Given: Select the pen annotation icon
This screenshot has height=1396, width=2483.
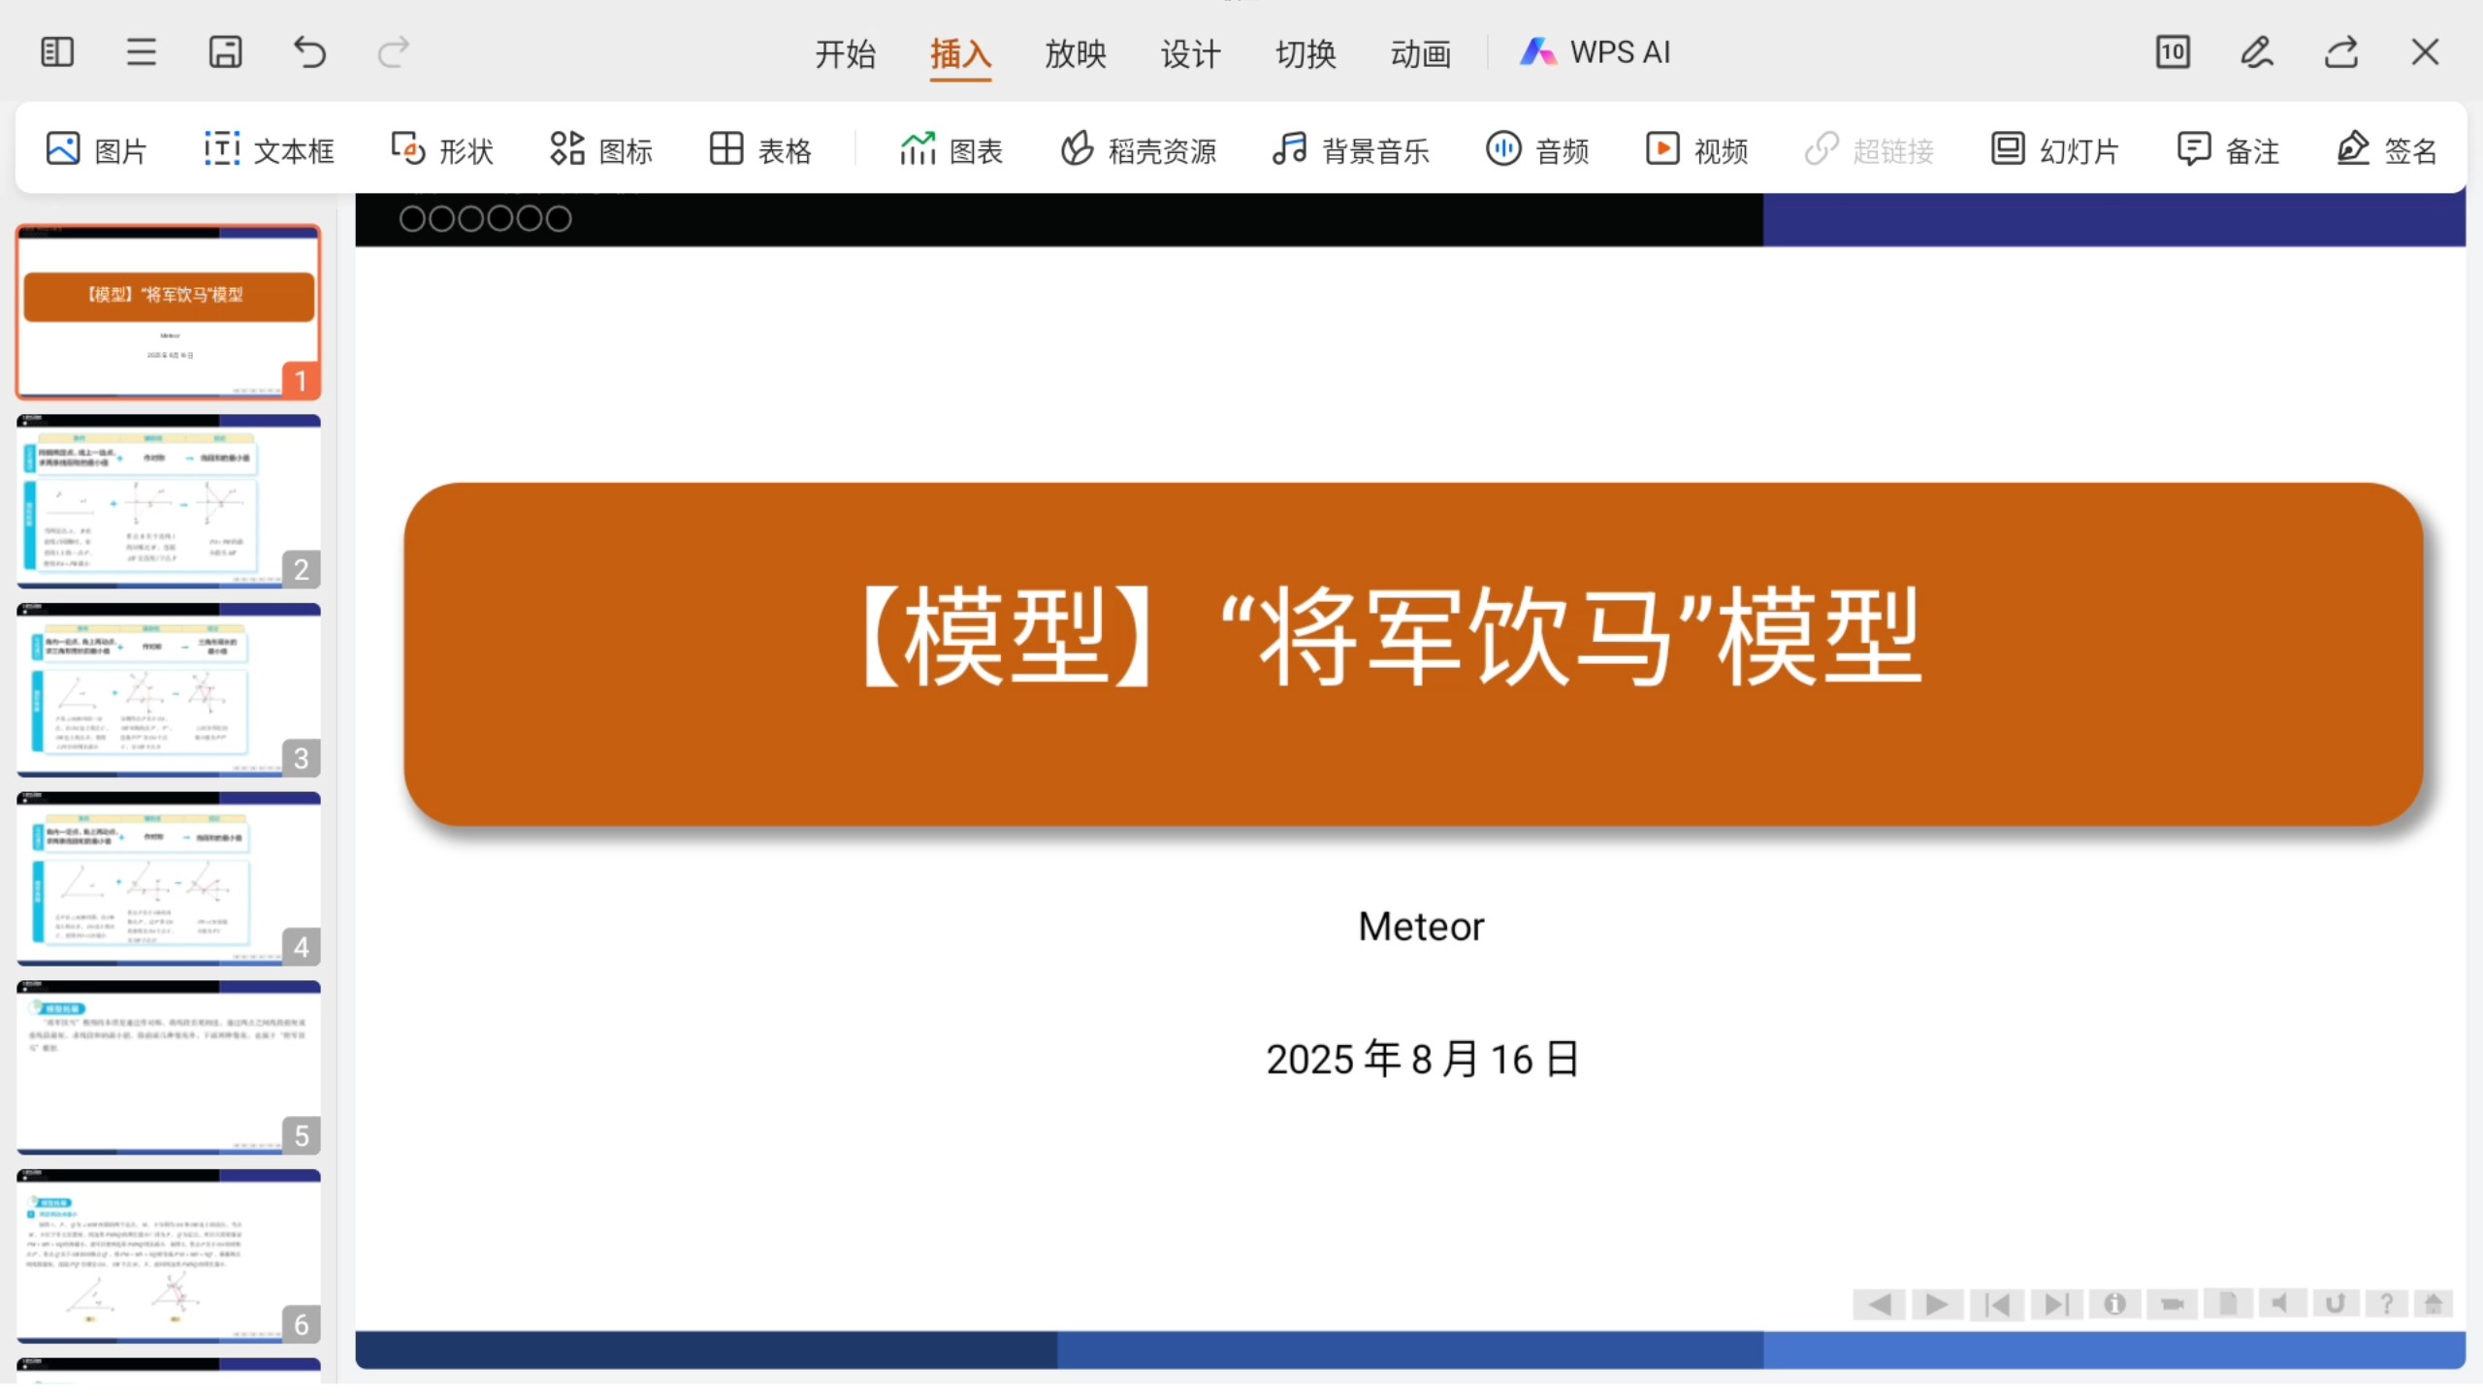Looking at the screenshot, I should pos(2257,51).
